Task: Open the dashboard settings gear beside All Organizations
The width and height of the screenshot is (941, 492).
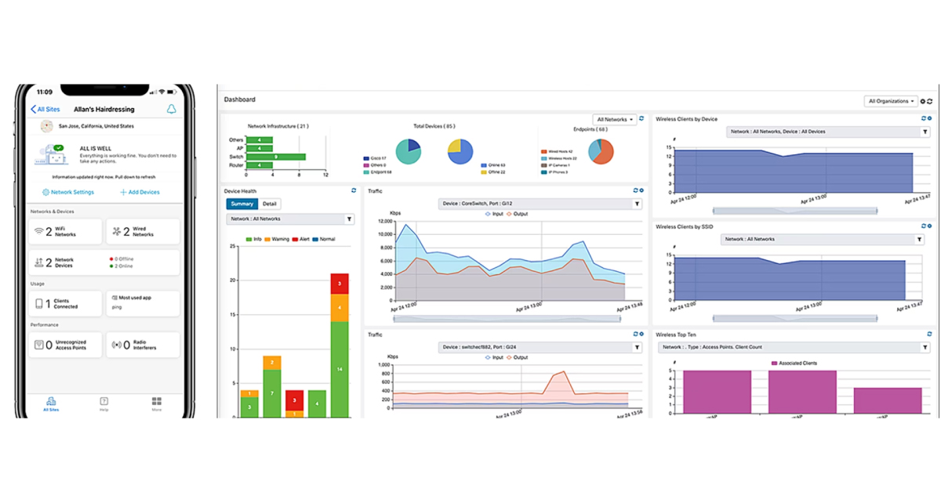Action: coord(923,101)
